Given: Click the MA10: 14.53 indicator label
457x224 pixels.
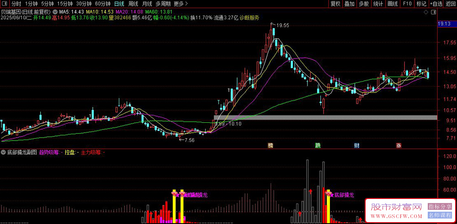Looking at the screenshot, I should pos(100,12).
